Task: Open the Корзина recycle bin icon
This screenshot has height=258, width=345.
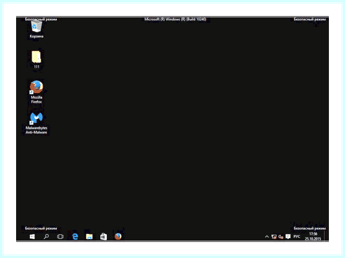Action: click(x=36, y=29)
